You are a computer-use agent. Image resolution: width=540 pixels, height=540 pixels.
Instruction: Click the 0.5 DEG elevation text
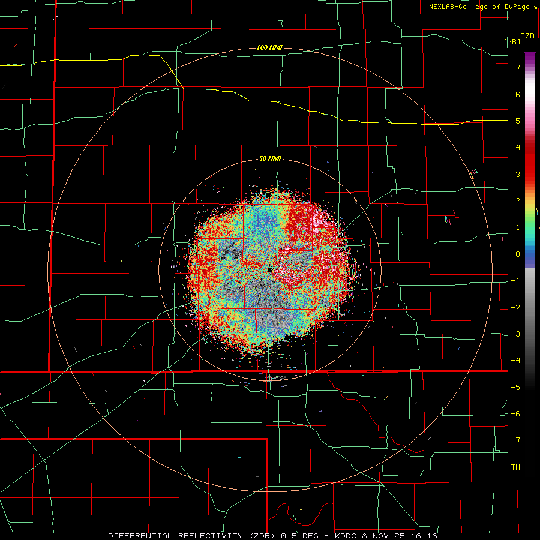[x=299, y=536]
